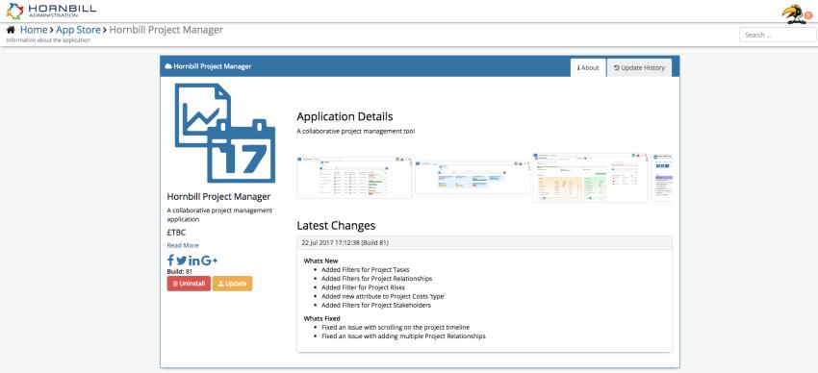818x373 pixels.
Task: Open the second application screenshot thumbnail
Action: [x=473, y=177]
